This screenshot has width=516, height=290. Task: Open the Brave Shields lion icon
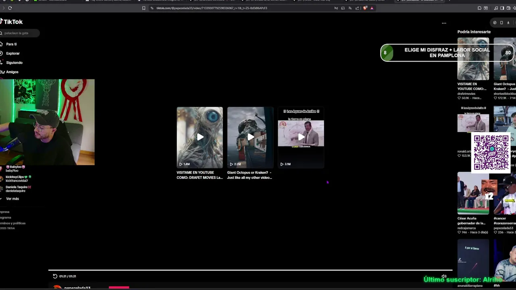tap(365, 8)
